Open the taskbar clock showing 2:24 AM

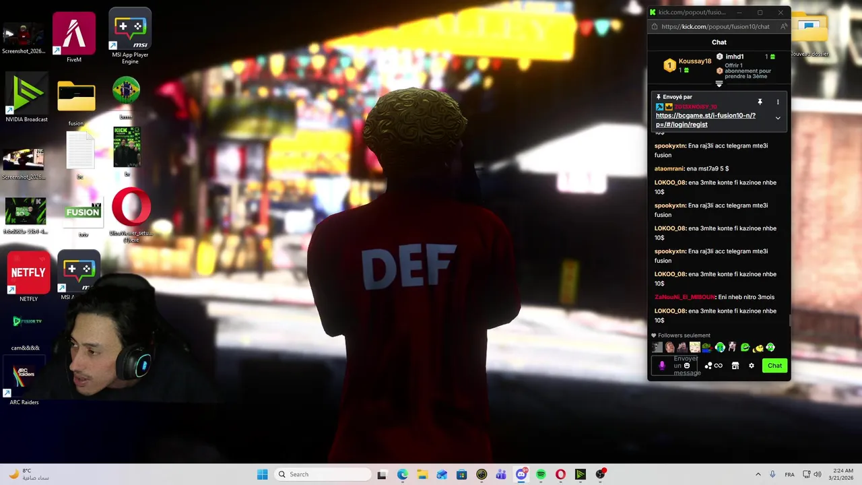(842, 474)
